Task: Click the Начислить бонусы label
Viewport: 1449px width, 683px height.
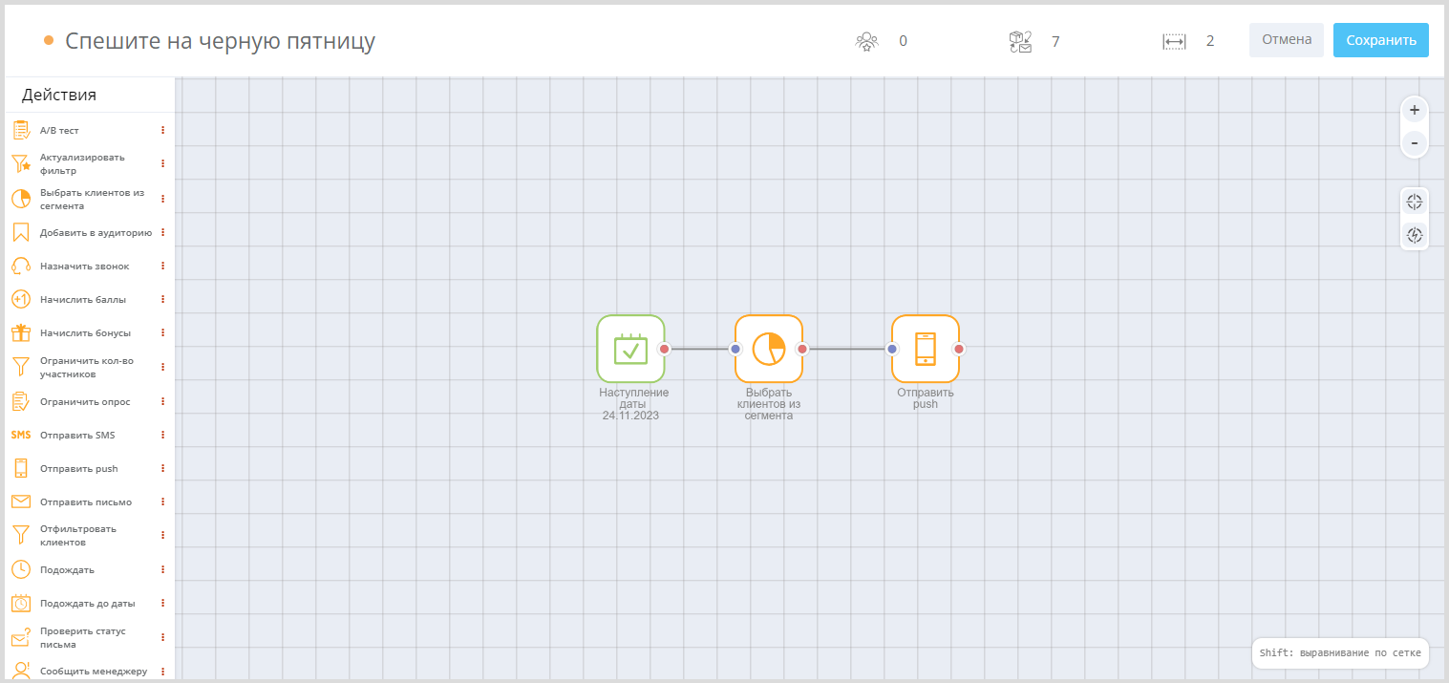Action: coord(86,332)
